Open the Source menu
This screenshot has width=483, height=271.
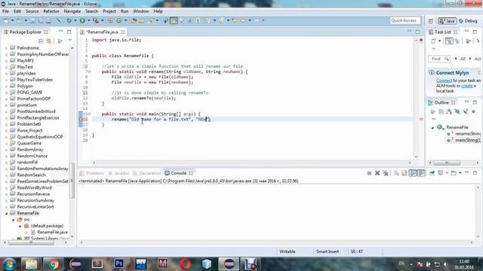click(x=32, y=11)
